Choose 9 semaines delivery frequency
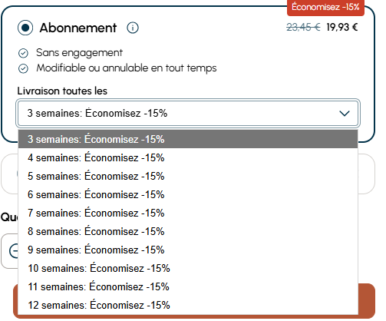The height and width of the screenshot is (321, 386). click(188, 250)
